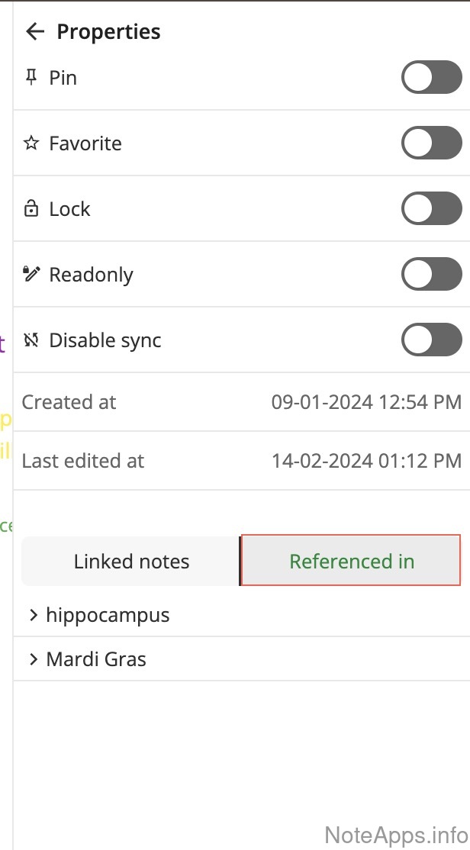Switch on Disable sync toggle
The image size is (470, 850).
tap(431, 340)
